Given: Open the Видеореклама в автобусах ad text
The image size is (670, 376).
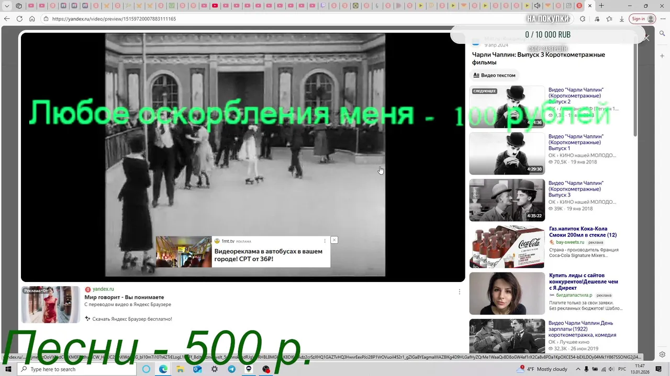Looking at the screenshot, I should (x=268, y=255).
